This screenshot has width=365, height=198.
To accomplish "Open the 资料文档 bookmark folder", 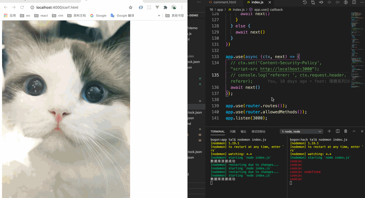I will point(77,16).
